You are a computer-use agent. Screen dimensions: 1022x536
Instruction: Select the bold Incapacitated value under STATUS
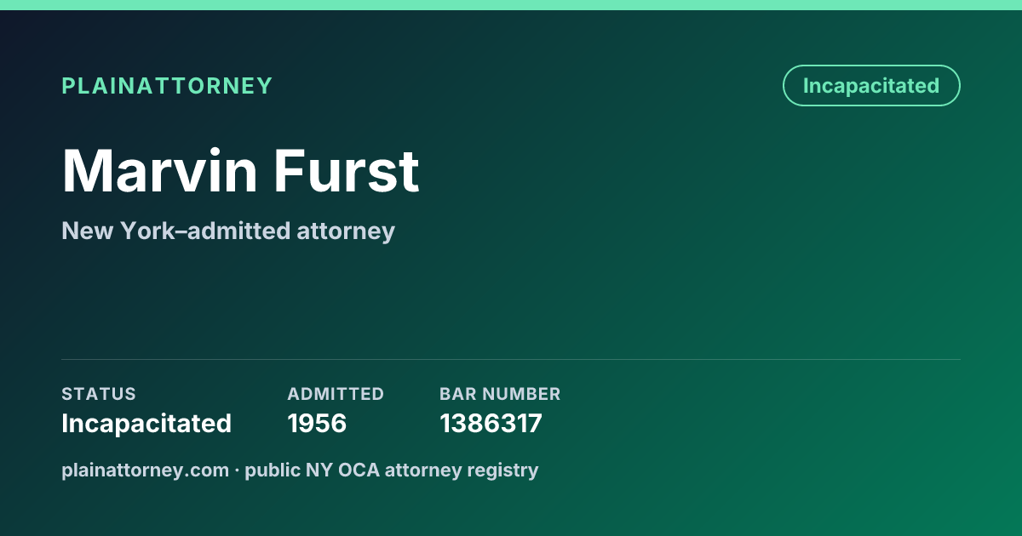[x=146, y=424]
